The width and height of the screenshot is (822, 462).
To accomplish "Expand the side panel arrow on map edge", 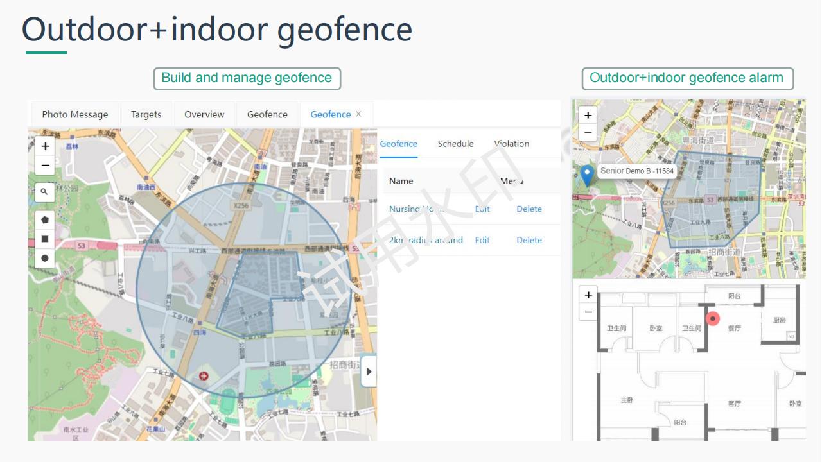I will 369,372.
